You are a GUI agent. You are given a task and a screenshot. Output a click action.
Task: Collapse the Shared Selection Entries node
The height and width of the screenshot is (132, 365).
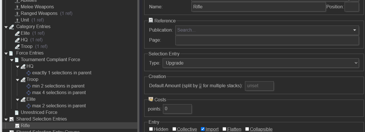pyautogui.click(x=6, y=119)
